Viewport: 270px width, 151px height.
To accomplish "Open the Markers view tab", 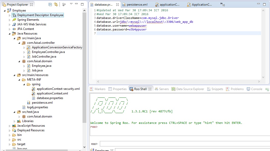I will pos(98,89).
